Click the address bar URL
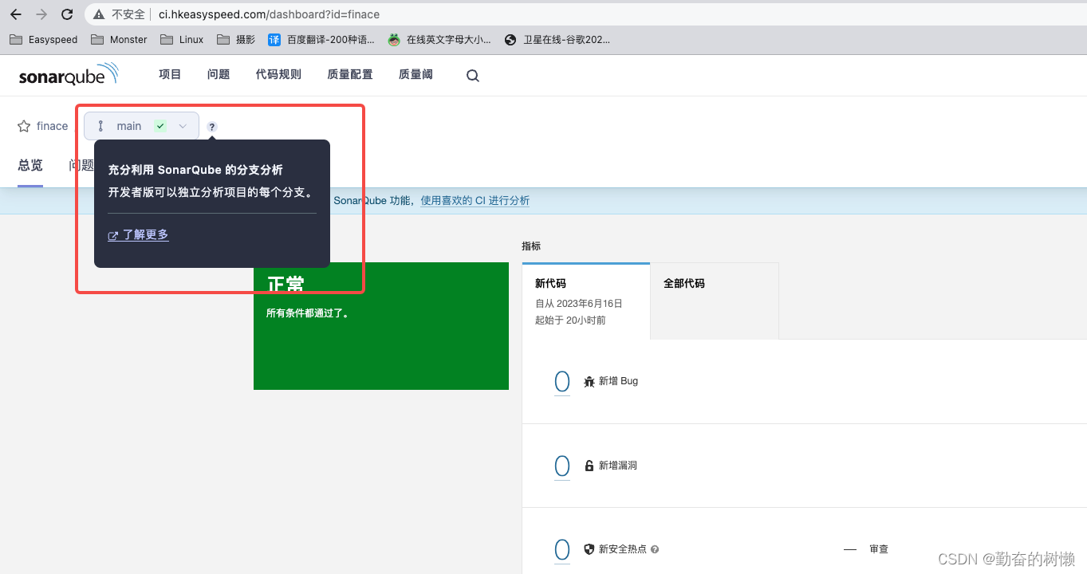 click(269, 14)
